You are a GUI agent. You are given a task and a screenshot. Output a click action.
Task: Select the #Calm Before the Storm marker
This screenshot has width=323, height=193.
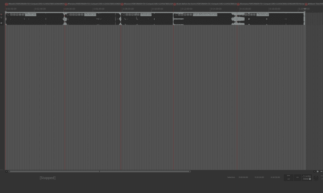tap(174, 4)
